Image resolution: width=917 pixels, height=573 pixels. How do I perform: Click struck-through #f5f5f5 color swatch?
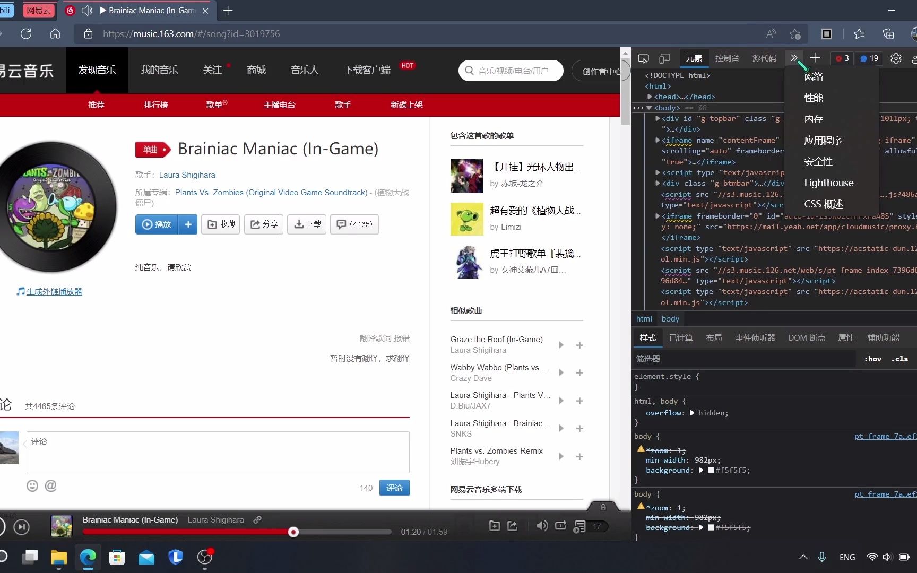(711, 527)
